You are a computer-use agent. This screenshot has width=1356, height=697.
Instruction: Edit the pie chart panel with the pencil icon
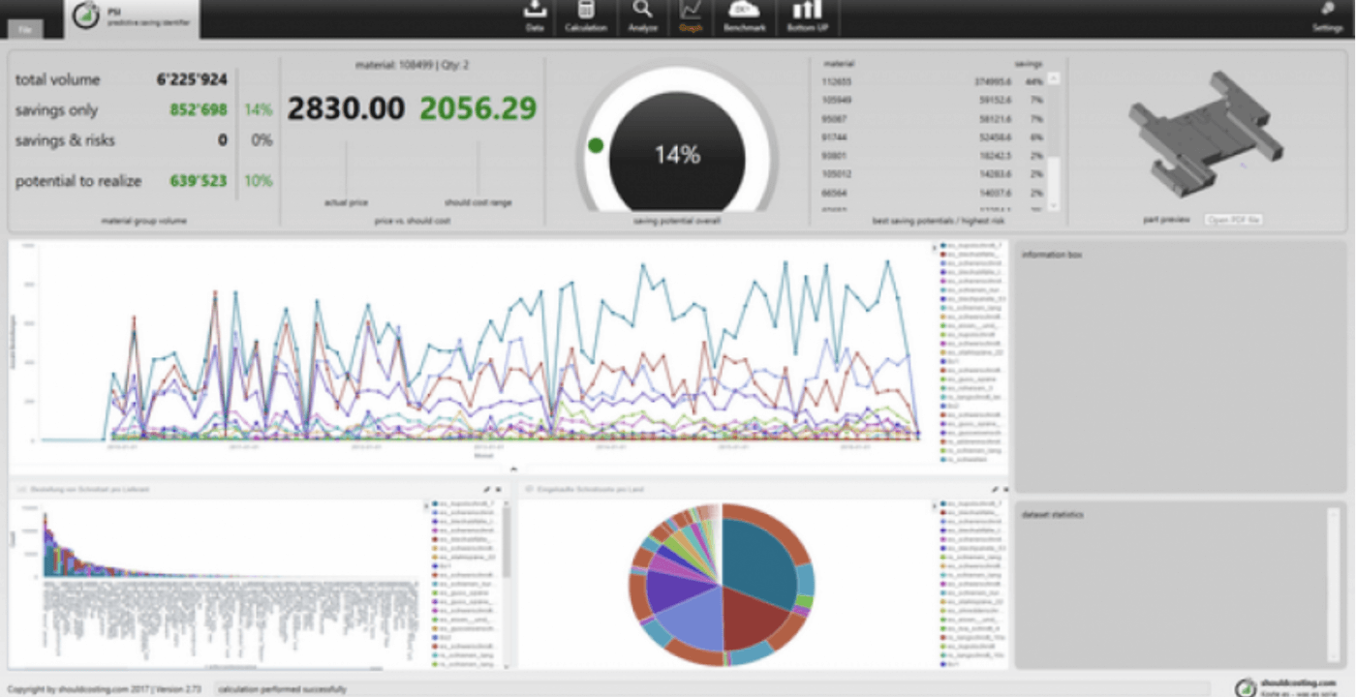point(995,490)
